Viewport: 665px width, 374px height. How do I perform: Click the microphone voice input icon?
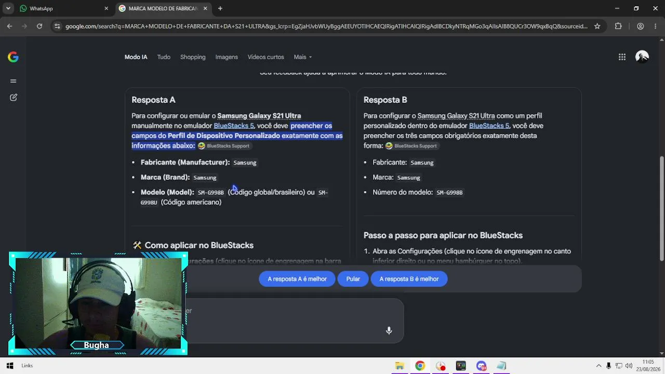click(x=389, y=330)
